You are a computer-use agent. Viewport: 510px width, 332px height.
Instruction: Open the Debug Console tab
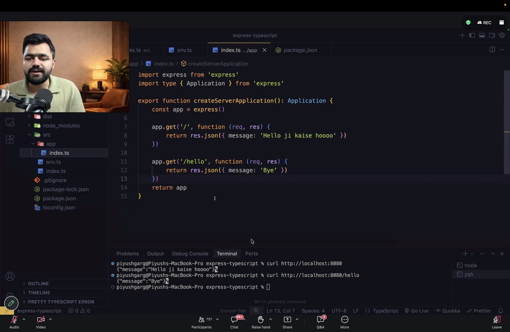(x=190, y=254)
